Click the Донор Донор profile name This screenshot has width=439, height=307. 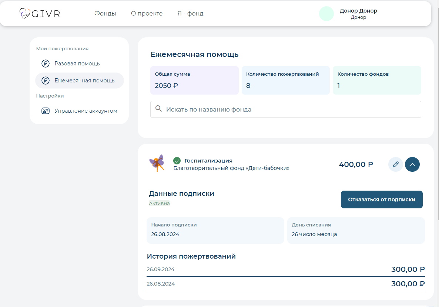tap(358, 11)
